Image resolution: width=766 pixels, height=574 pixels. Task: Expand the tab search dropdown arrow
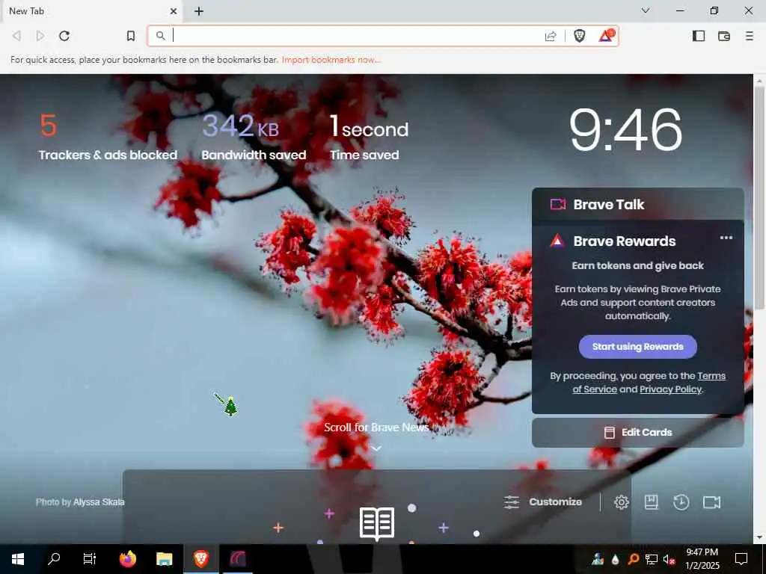click(646, 10)
